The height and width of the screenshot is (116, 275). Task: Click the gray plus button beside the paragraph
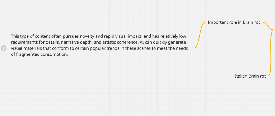[x=3, y=48]
